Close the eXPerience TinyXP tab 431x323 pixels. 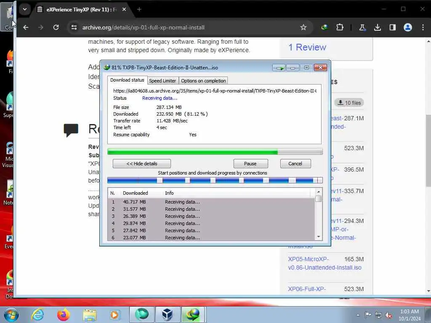tap(124, 9)
